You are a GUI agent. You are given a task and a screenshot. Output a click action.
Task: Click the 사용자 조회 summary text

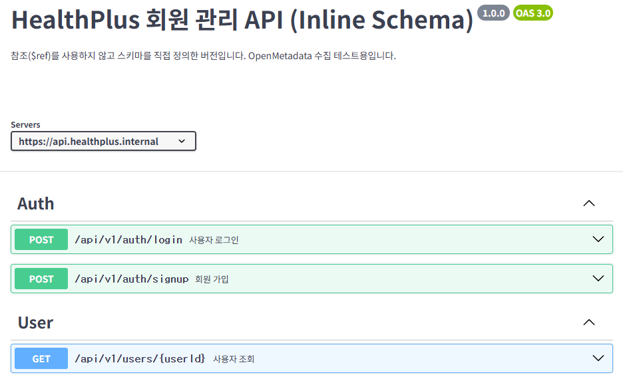234,359
